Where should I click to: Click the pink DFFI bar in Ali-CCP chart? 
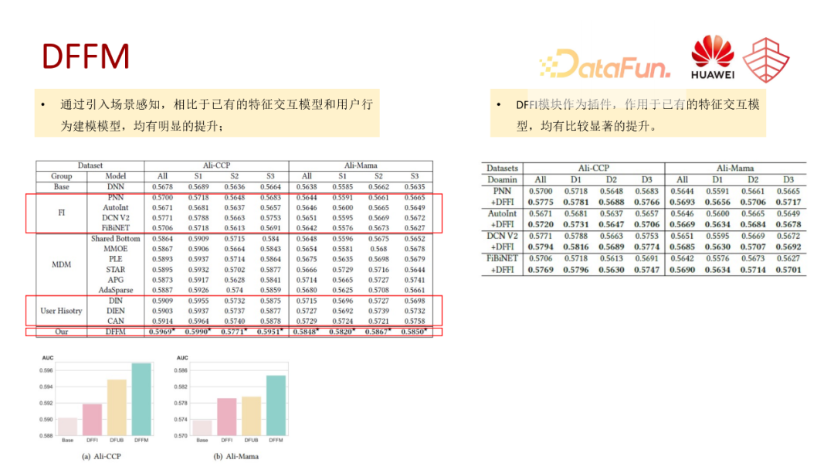92,420
